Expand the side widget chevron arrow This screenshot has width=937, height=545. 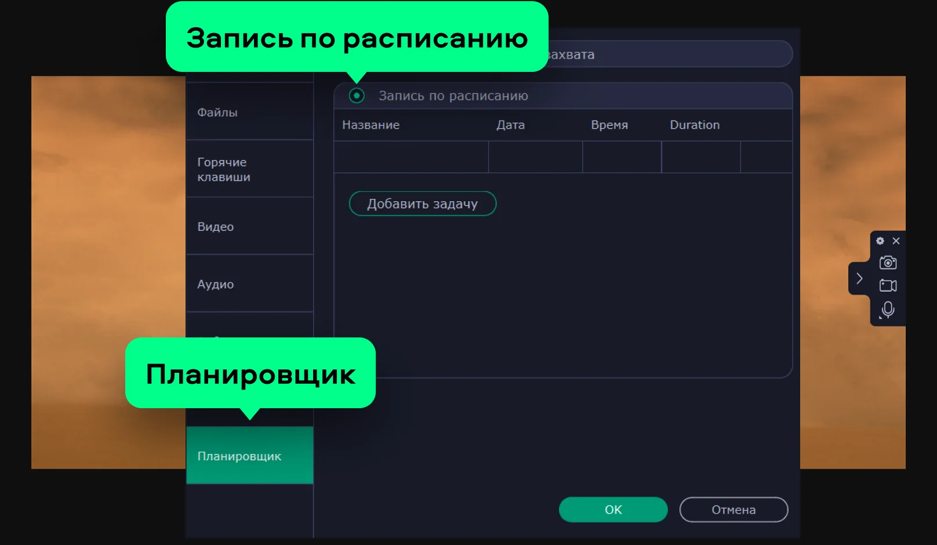859,278
